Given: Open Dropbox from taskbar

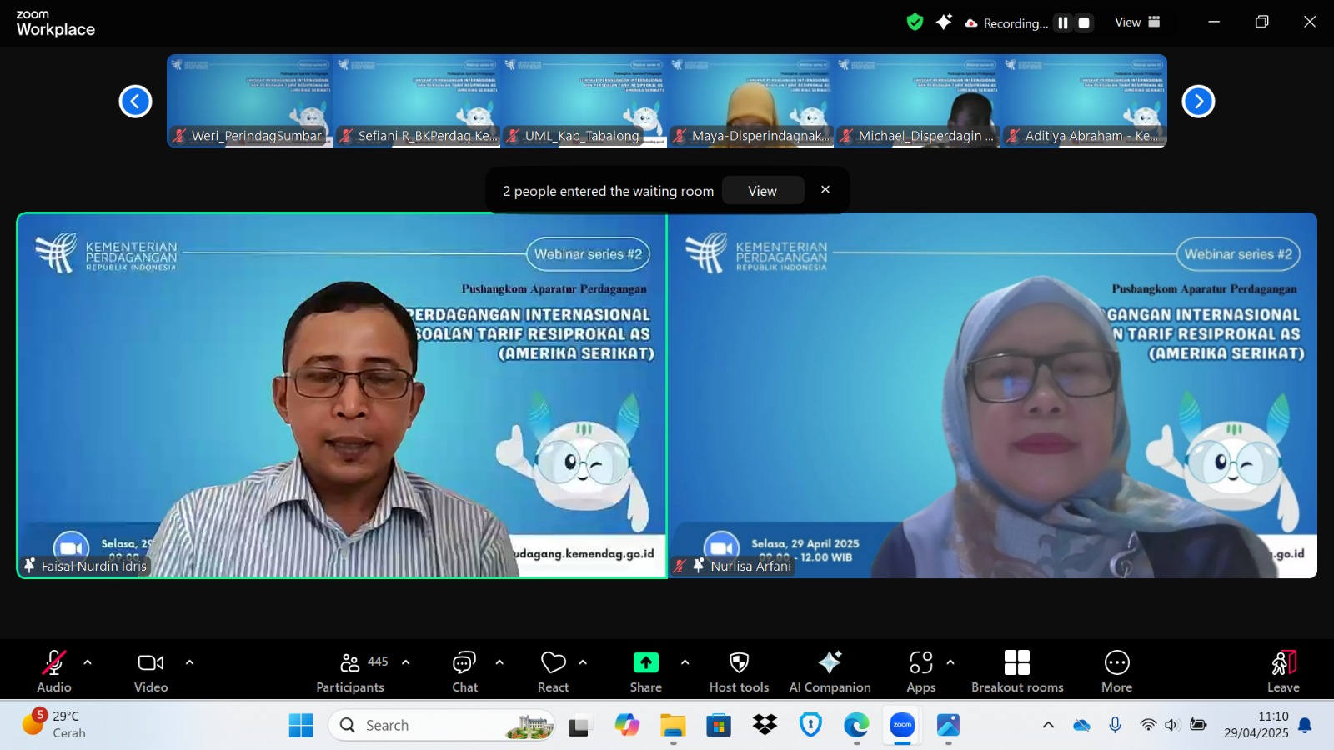Looking at the screenshot, I should click(765, 726).
